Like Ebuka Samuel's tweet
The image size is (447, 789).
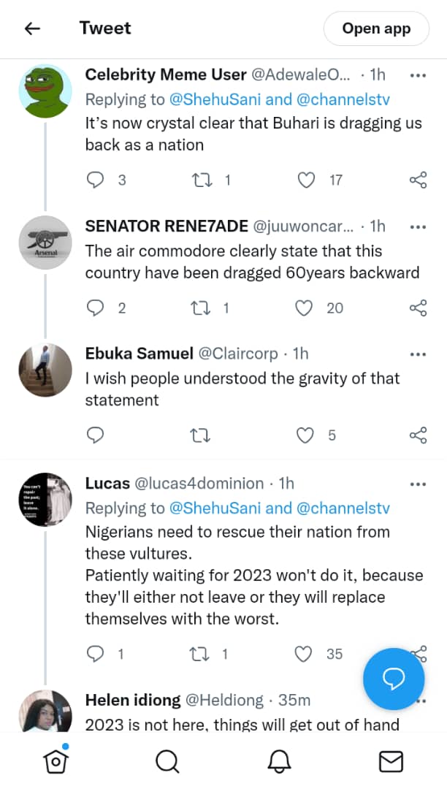click(x=305, y=435)
